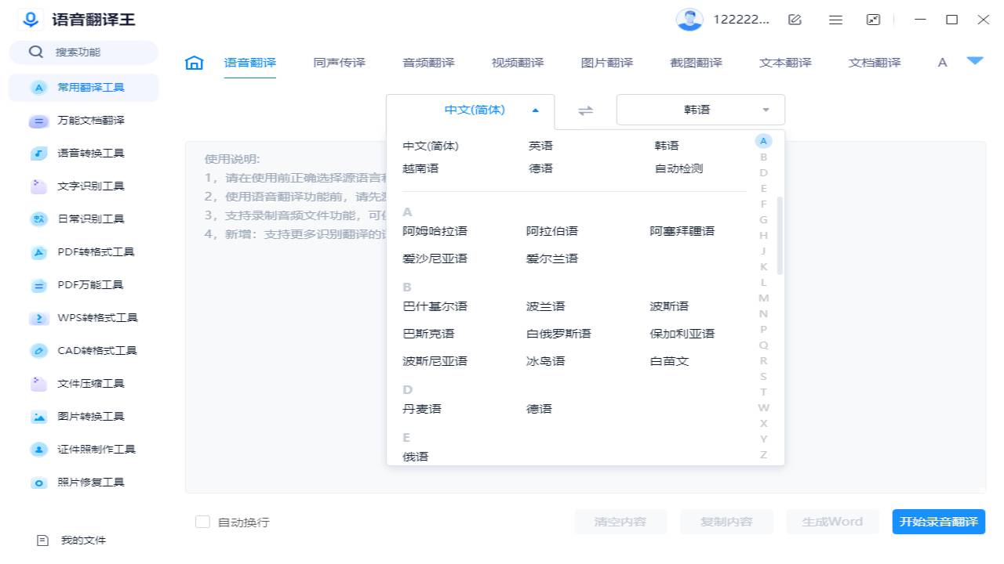Switch to the 图片翻译 tab
1004x564 pixels.
(x=606, y=62)
